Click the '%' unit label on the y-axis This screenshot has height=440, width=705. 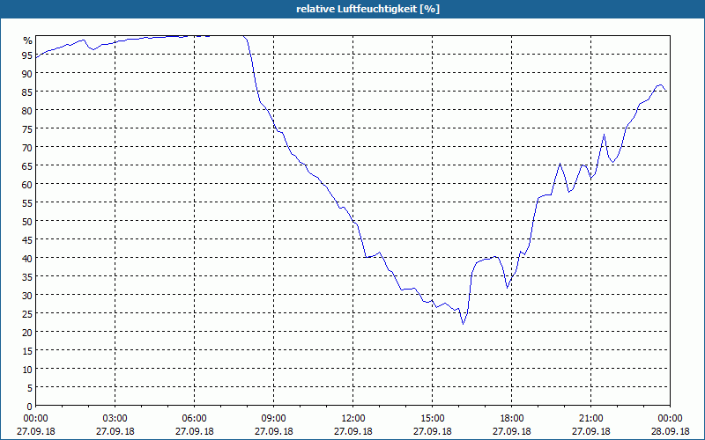pyautogui.click(x=28, y=40)
